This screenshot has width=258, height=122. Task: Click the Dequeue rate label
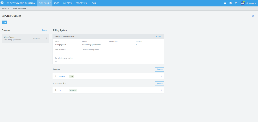(60, 50)
